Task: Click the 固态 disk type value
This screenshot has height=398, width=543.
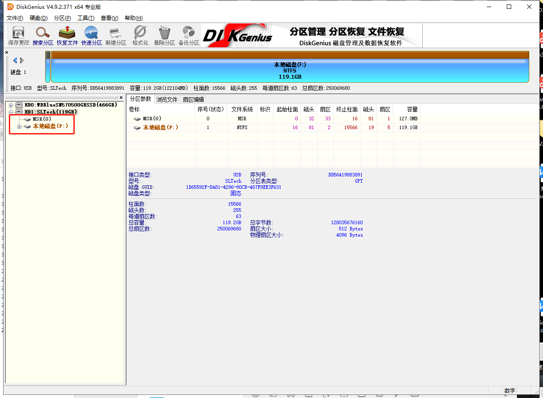Action: coord(236,193)
